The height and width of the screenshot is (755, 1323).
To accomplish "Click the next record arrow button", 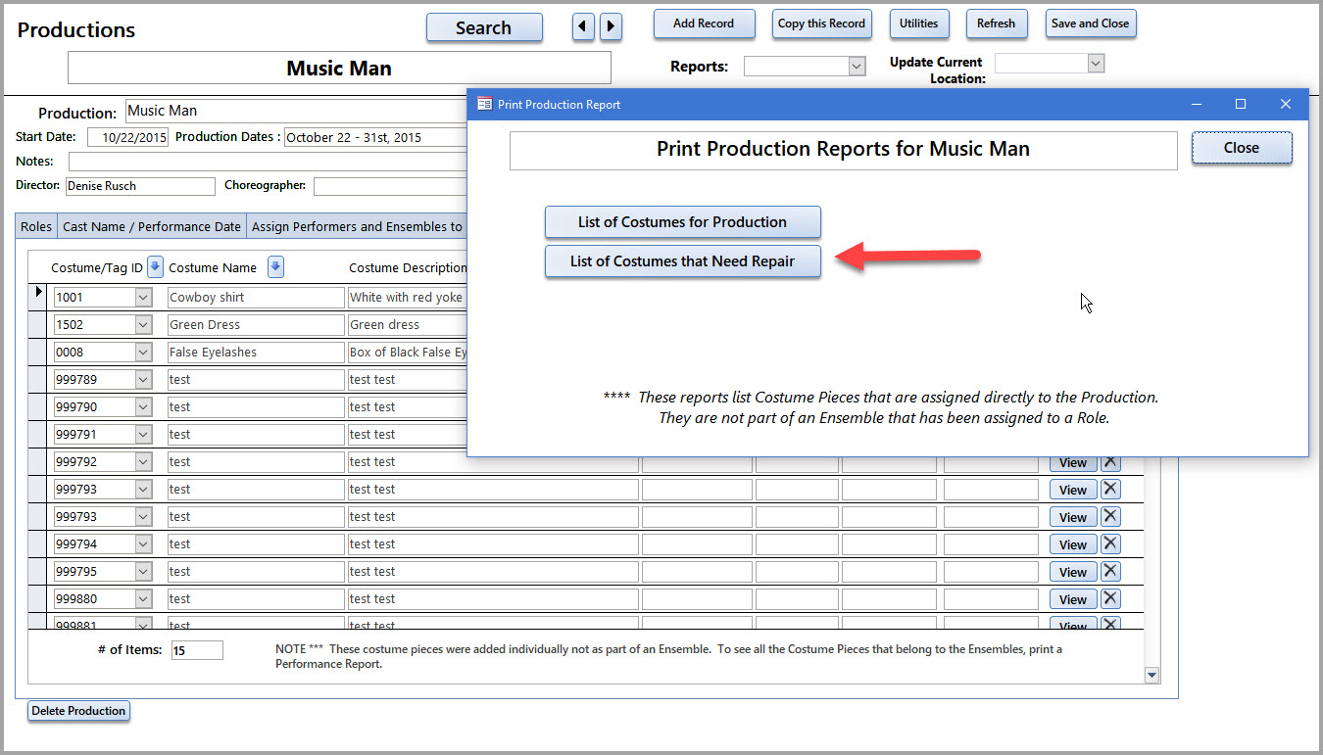I will click(611, 27).
